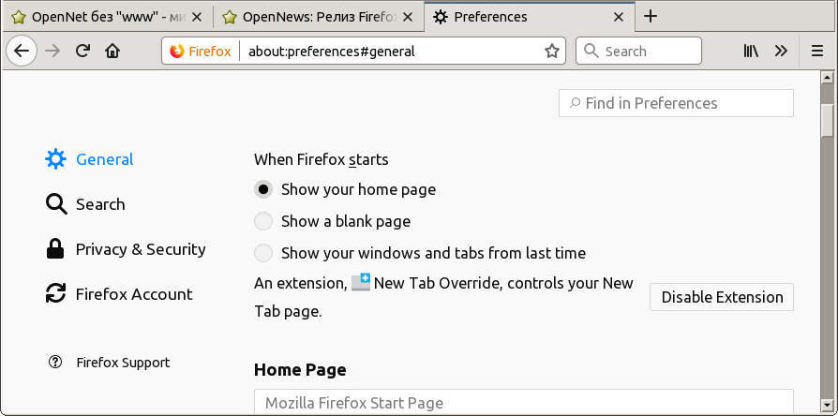Image resolution: width=838 pixels, height=416 pixels.
Task: Select Show a blank page option
Action: pos(263,221)
